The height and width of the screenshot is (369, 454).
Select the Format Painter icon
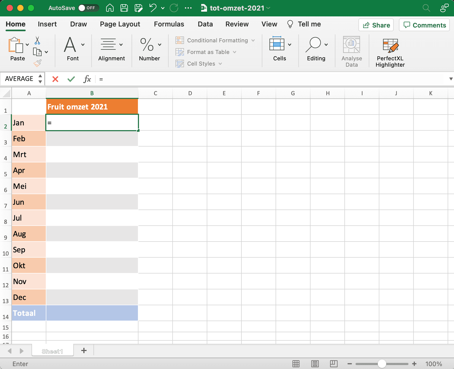click(x=37, y=63)
